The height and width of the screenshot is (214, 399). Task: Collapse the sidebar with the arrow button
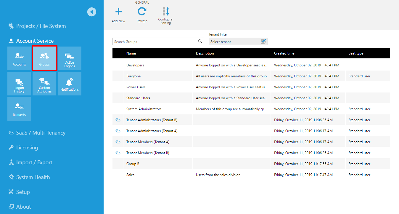coord(92,12)
